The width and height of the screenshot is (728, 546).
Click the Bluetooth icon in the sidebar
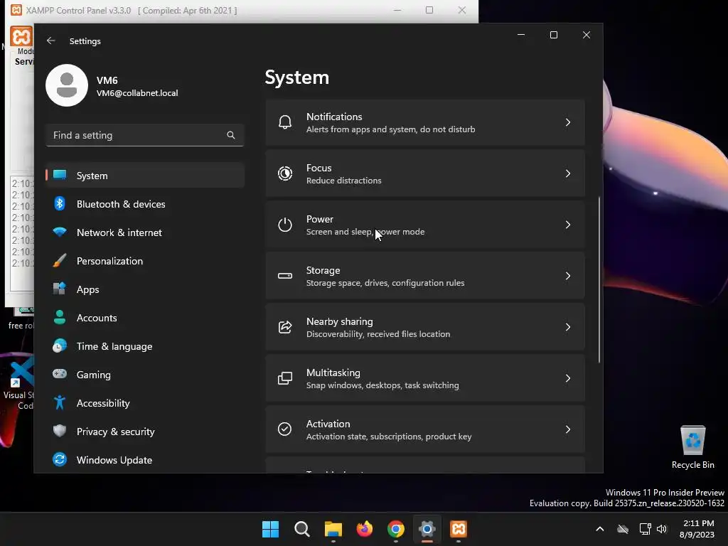click(60, 204)
